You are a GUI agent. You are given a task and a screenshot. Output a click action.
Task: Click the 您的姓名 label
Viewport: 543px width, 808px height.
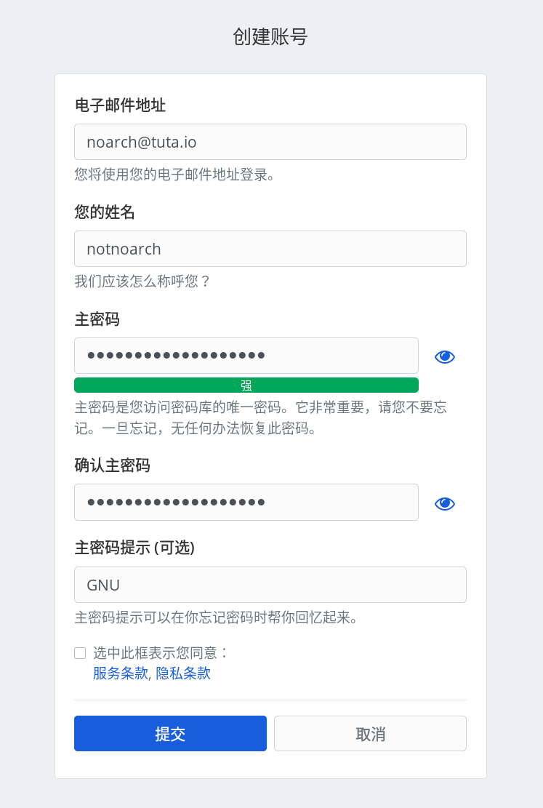pos(105,212)
